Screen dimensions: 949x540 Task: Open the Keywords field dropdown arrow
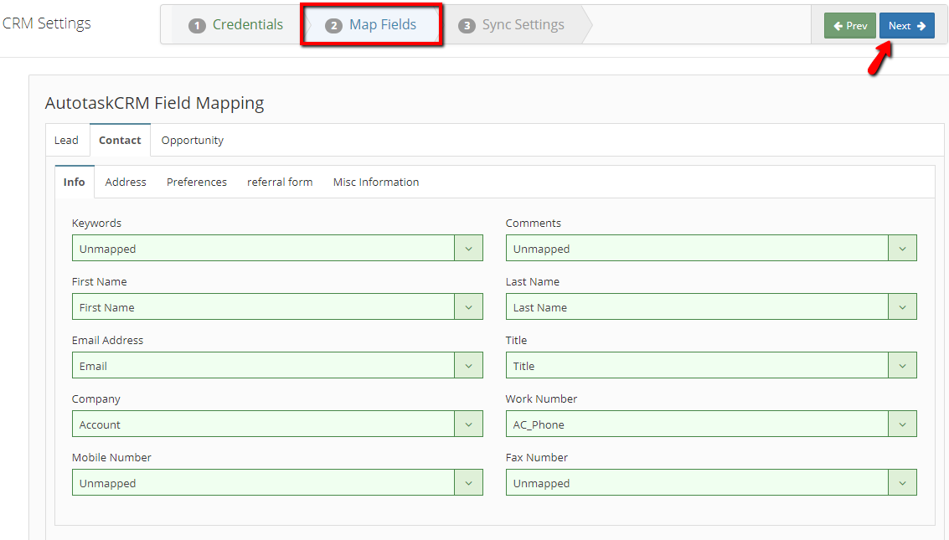click(468, 248)
